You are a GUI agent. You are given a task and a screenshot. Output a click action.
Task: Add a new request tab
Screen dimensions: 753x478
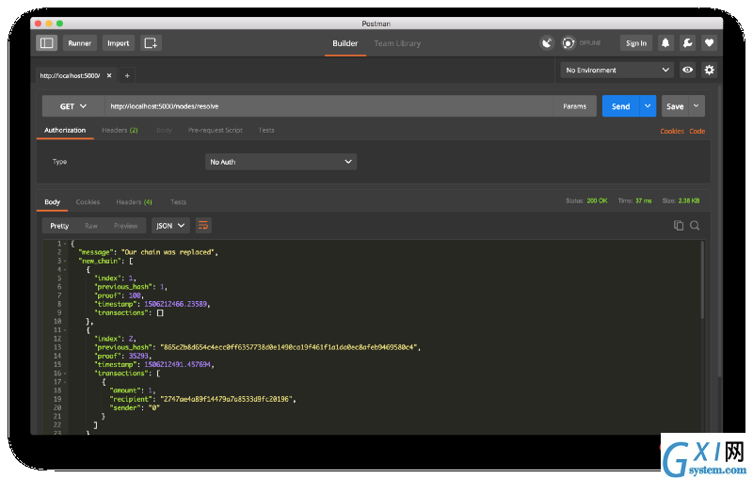click(127, 75)
